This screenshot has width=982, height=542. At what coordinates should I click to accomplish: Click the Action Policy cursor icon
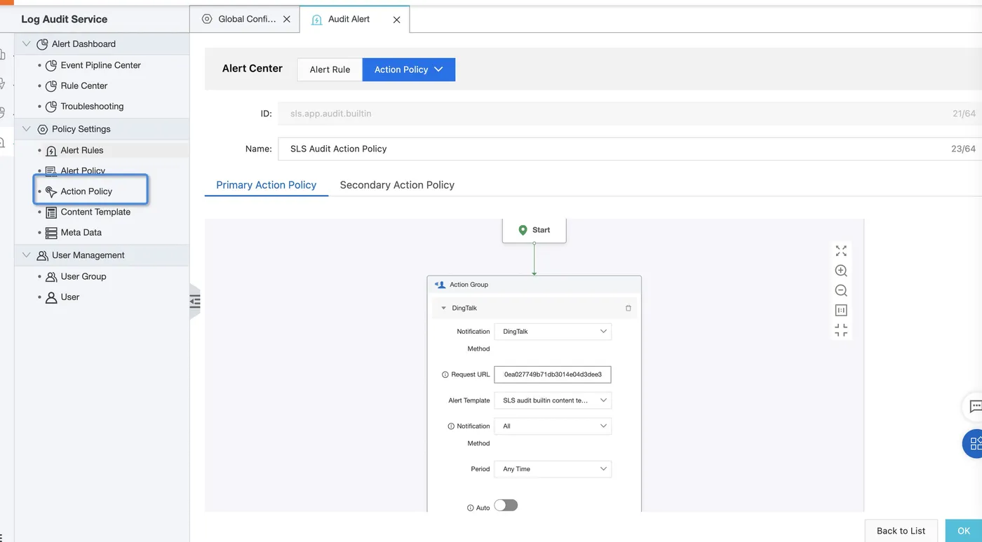point(51,191)
